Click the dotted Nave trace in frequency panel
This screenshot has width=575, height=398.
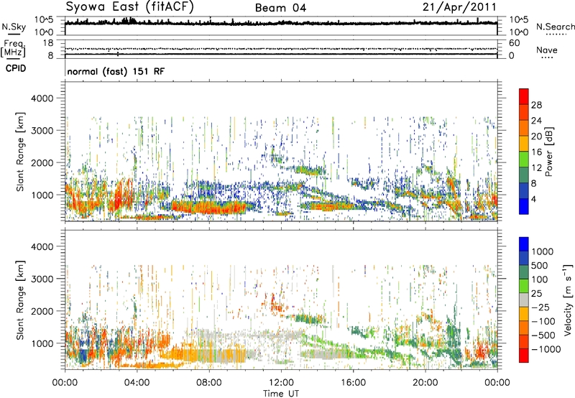281,48
